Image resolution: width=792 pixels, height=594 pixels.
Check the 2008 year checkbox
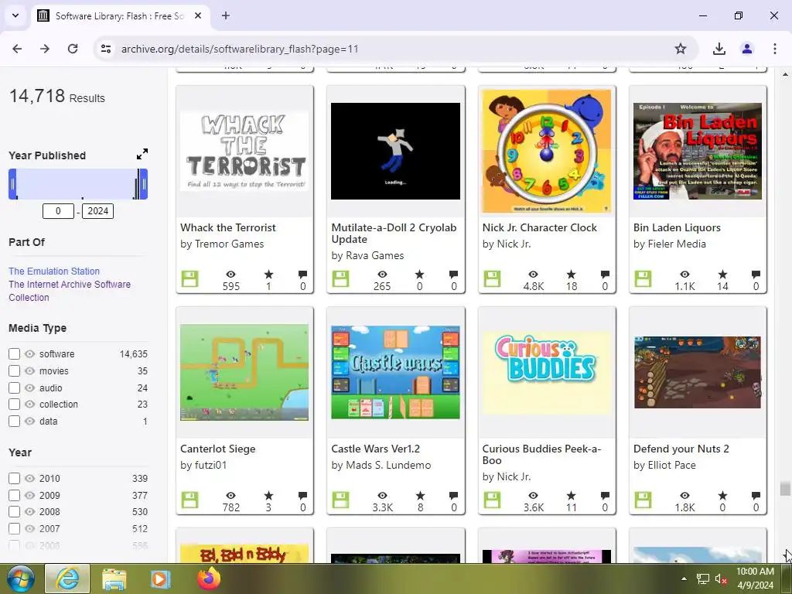point(14,512)
